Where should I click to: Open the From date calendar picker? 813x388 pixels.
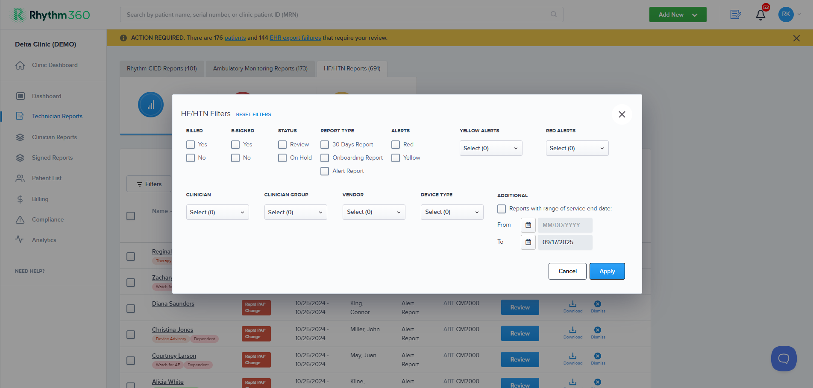coord(528,225)
